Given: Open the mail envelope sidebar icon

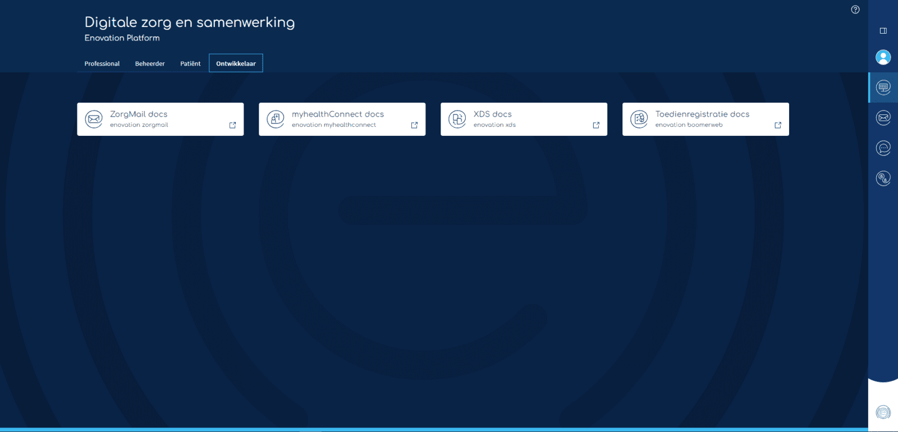Looking at the screenshot, I should coord(883,117).
